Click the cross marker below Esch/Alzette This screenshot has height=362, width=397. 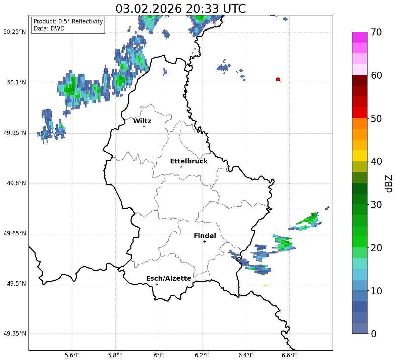pos(157,284)
